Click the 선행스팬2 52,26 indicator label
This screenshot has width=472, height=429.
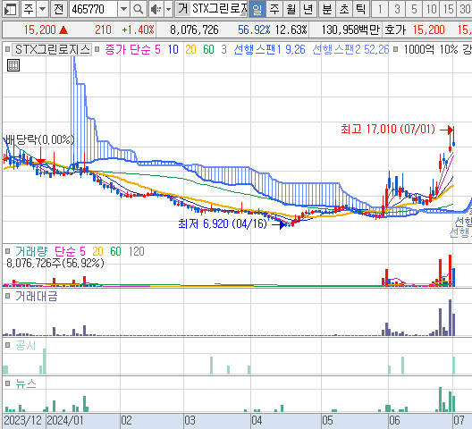(x=350, y=49)
